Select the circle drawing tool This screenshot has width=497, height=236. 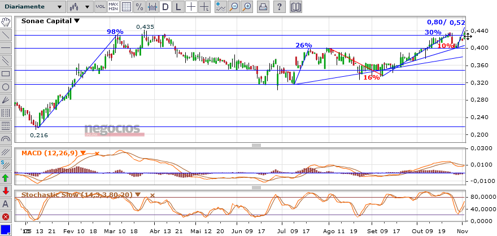[6, 87]
